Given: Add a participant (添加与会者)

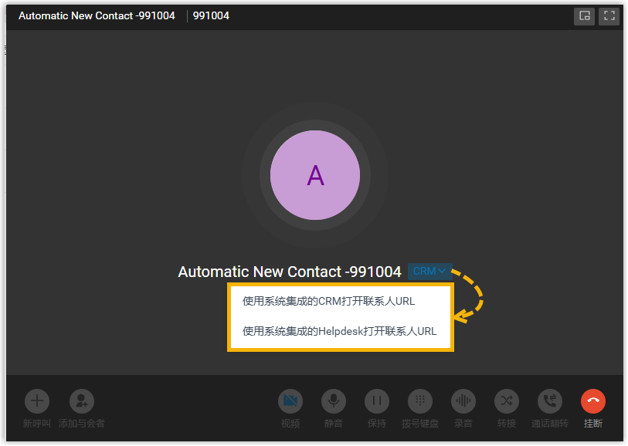Looking at the screenshot, I should 81,401.
